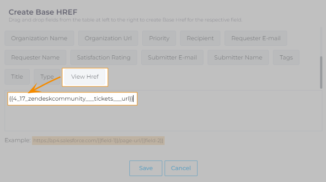This screenshot has width=326, height=182.
Task: Save the Base HREF
Action: pos(146,168)
